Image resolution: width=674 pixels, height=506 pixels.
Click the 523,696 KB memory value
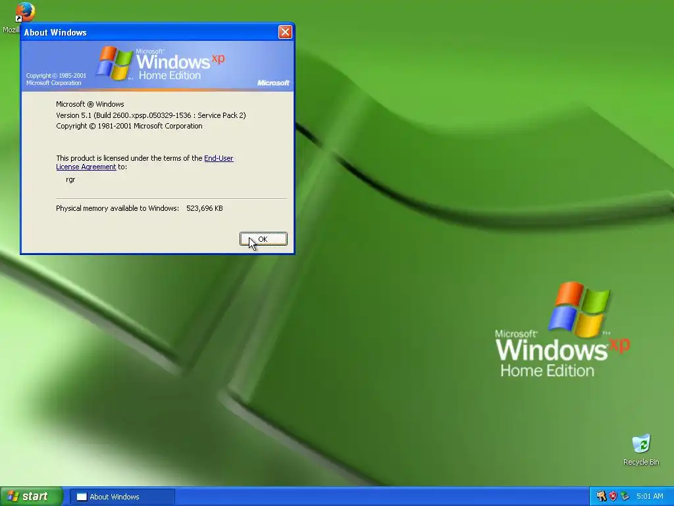pos(205,208)
